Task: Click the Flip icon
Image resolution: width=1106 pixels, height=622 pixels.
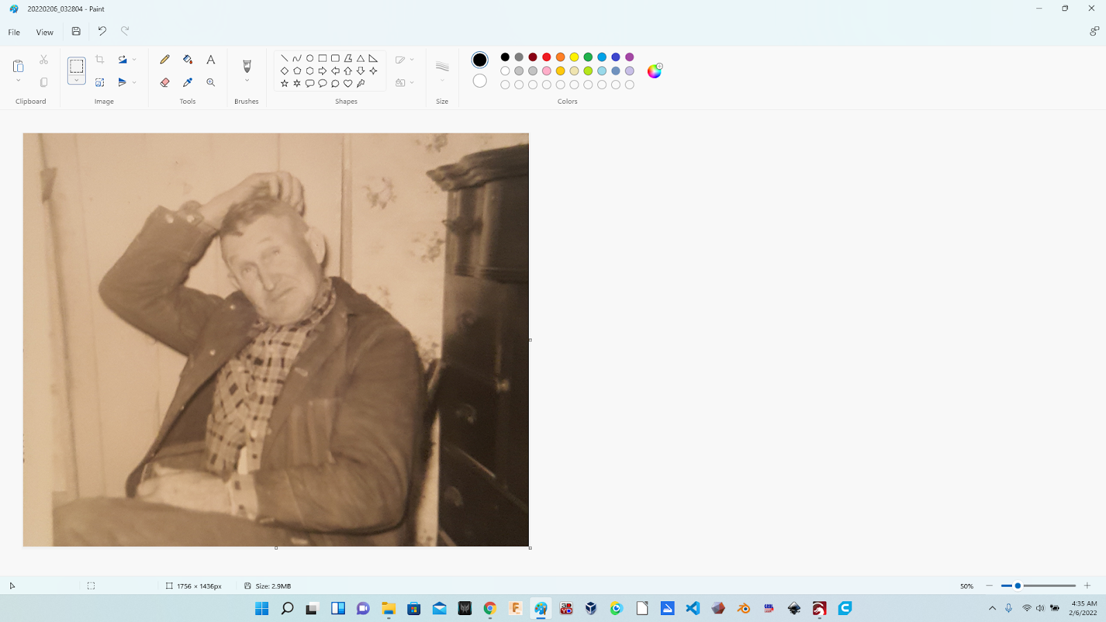Action: tap(122, 82)
